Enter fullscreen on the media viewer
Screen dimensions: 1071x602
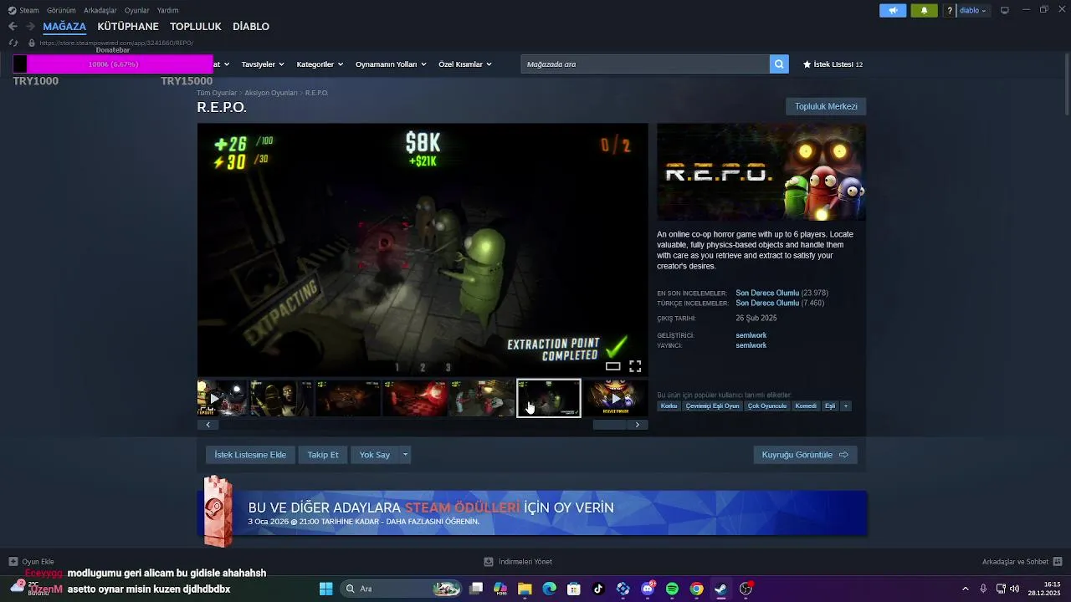(635, 366)
